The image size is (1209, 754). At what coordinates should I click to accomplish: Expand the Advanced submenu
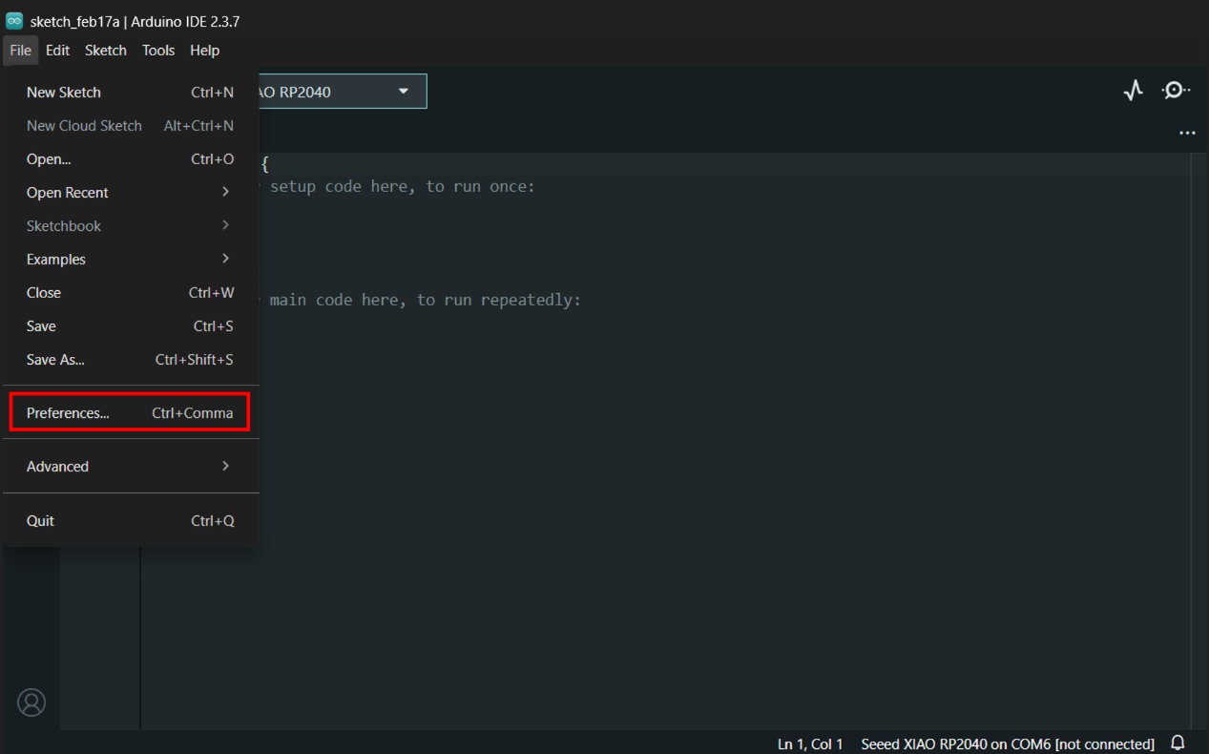coord(130,466)
